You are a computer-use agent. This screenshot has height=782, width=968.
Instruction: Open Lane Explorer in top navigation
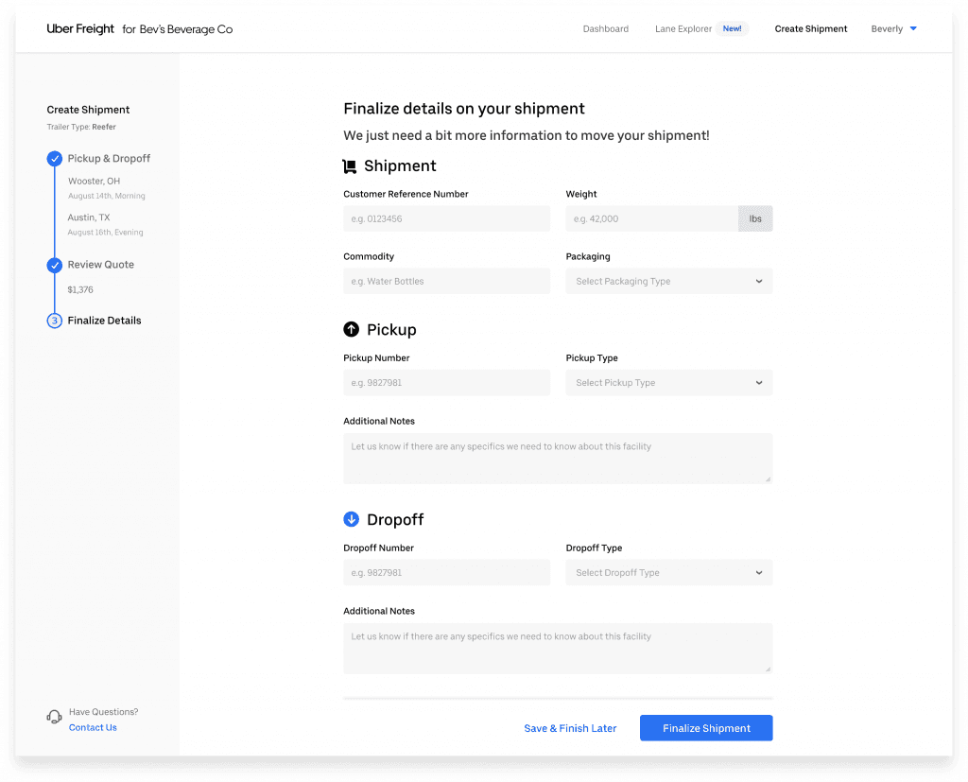coord(683,29)
